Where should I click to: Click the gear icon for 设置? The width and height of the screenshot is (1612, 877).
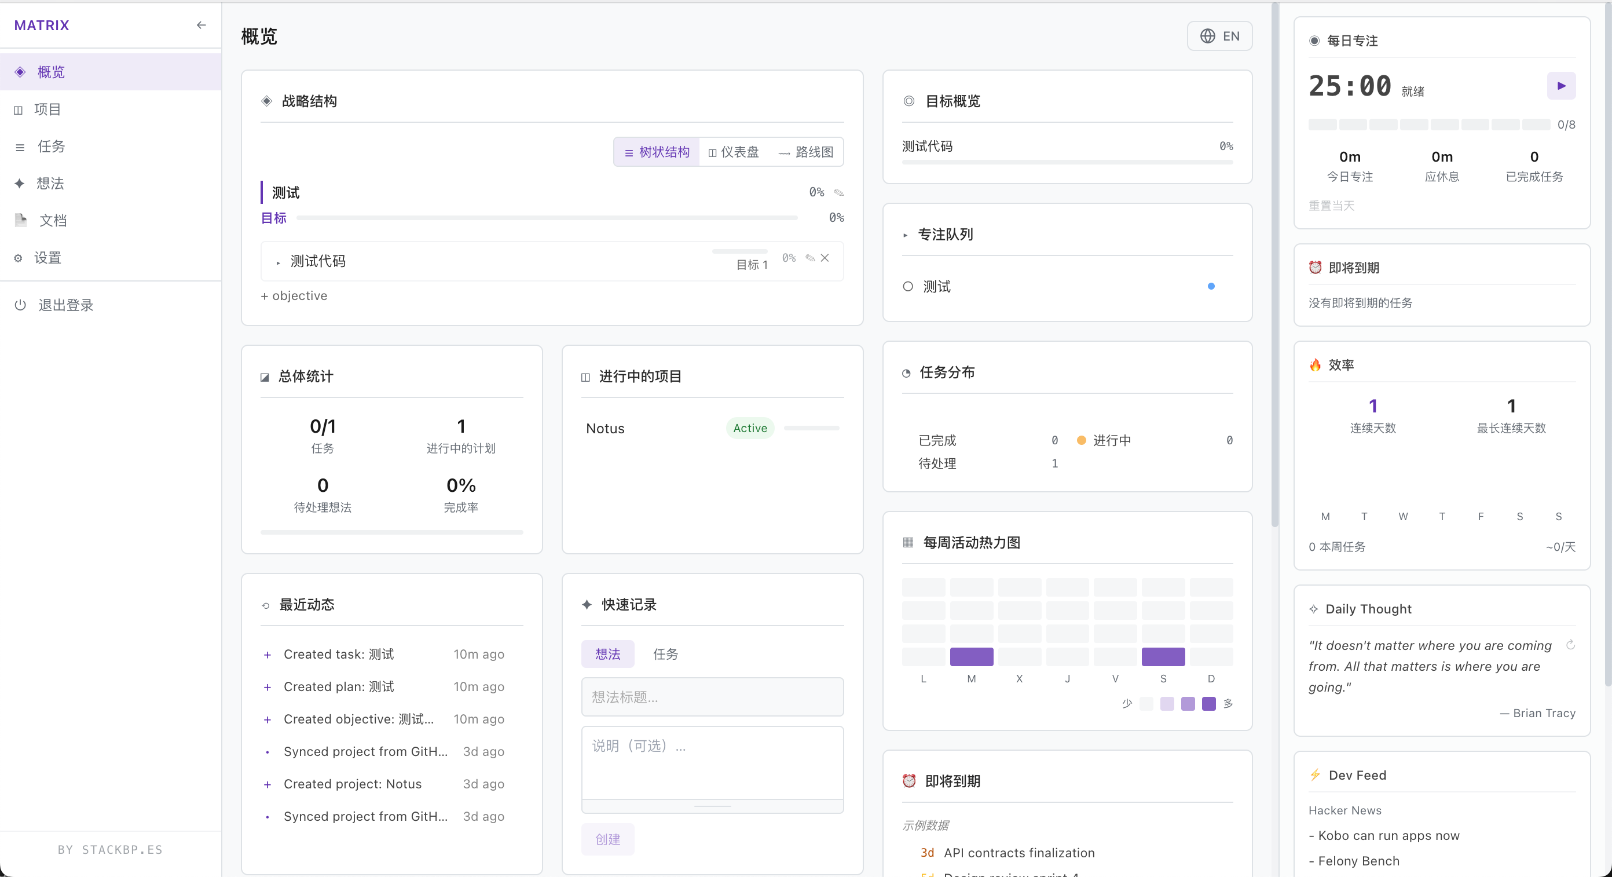click(18, 258)
